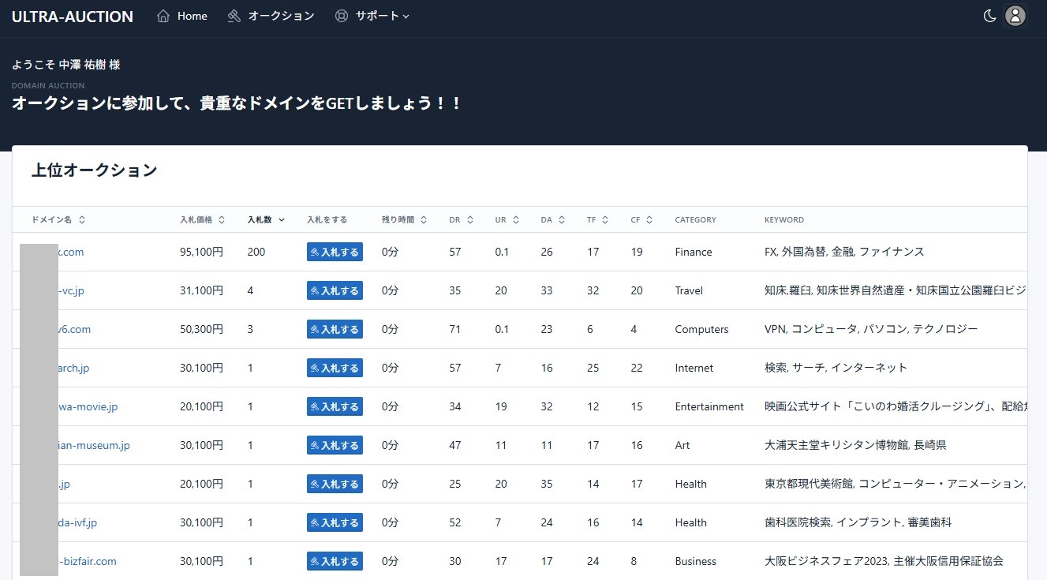Click the KEYWORD column header

point(784,220)
